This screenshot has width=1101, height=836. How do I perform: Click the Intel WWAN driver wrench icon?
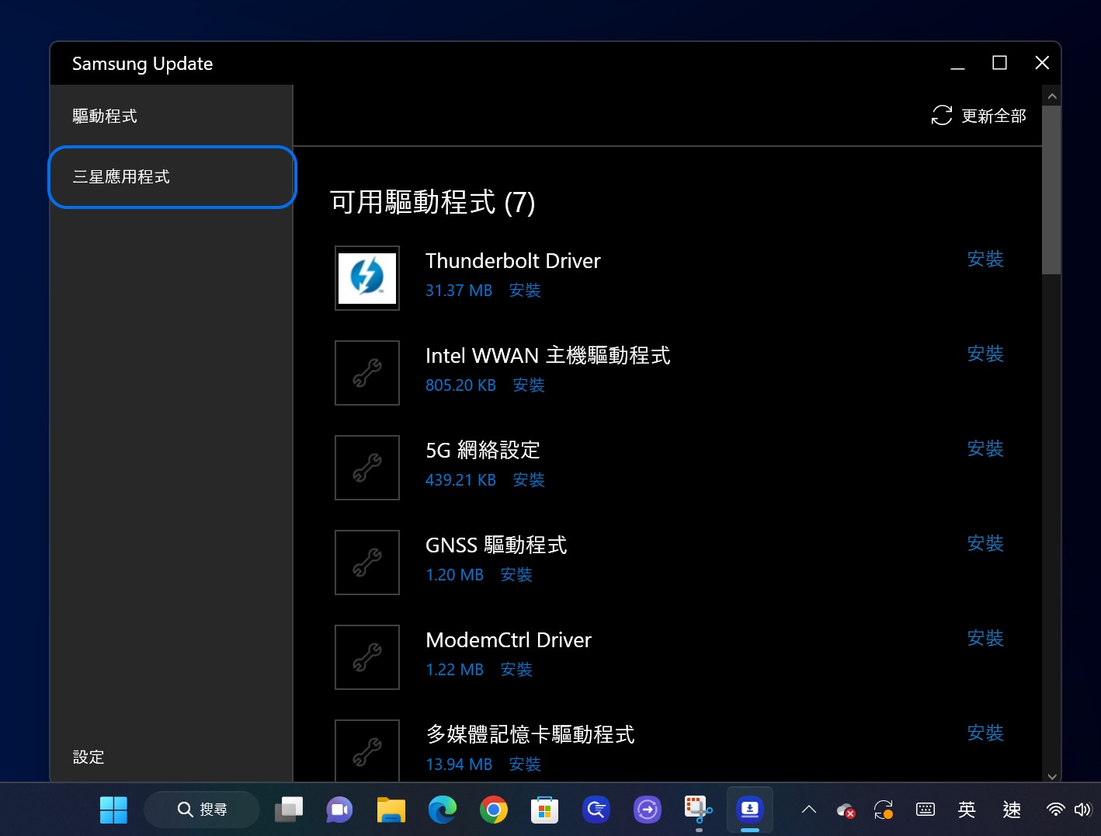[366, 373]
